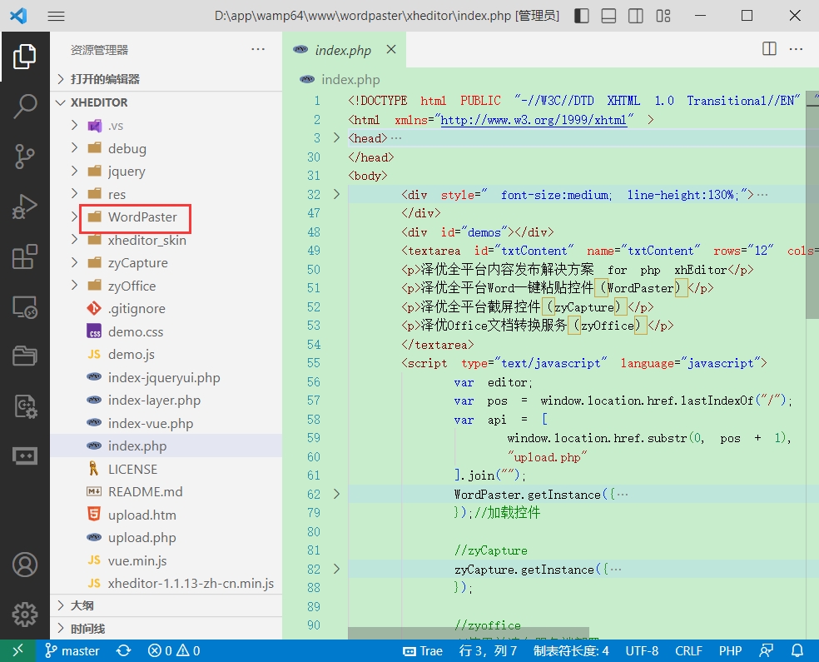Open the Remote Explorer view
819x662 pixels.
[x=24, y=307]
